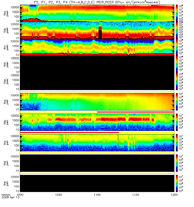Select the 'thb peer' y-axis label
Image resolution: width=194 pixels, height=207 pixels.
6,30
